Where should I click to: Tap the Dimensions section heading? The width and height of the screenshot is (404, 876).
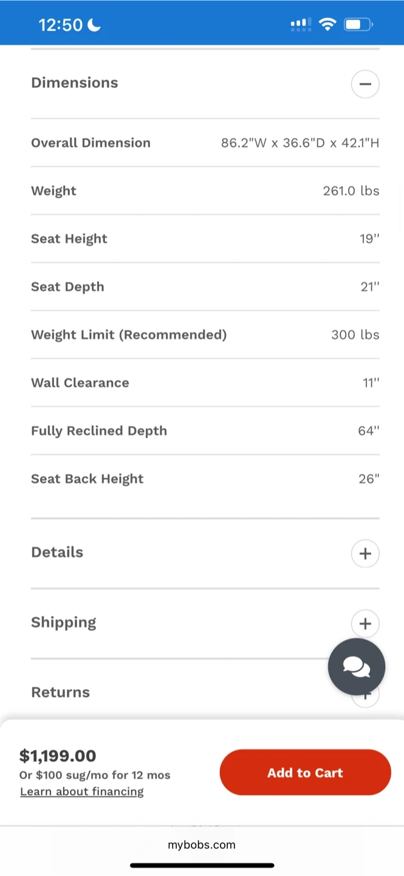coord(75,83)
